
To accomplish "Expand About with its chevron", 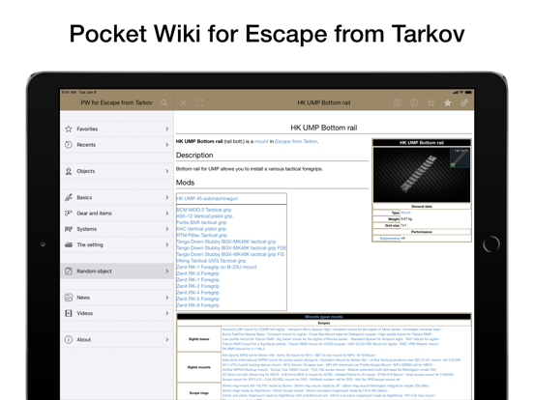I will [x=166, y=339].
